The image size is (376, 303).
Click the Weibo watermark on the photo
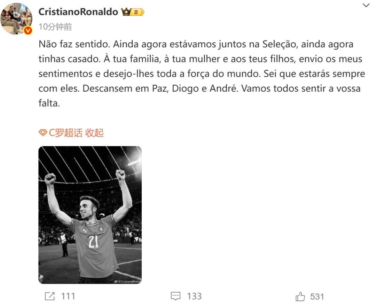(127, 281)
